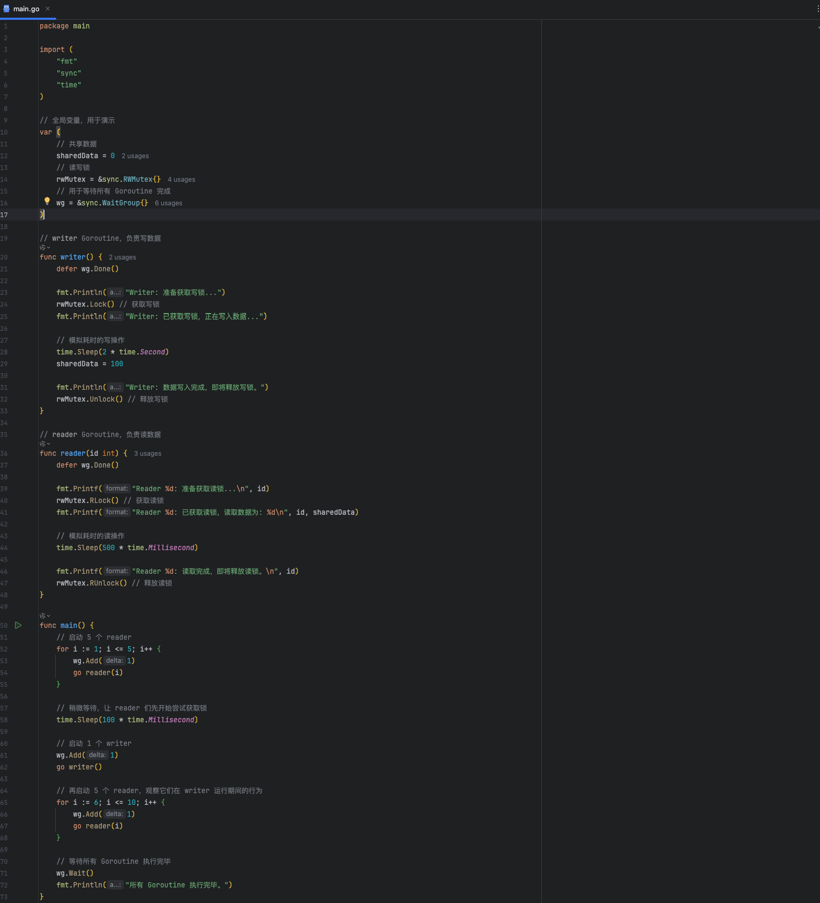Click gutter line number 28
820x903 pixels.
point(4,352)
